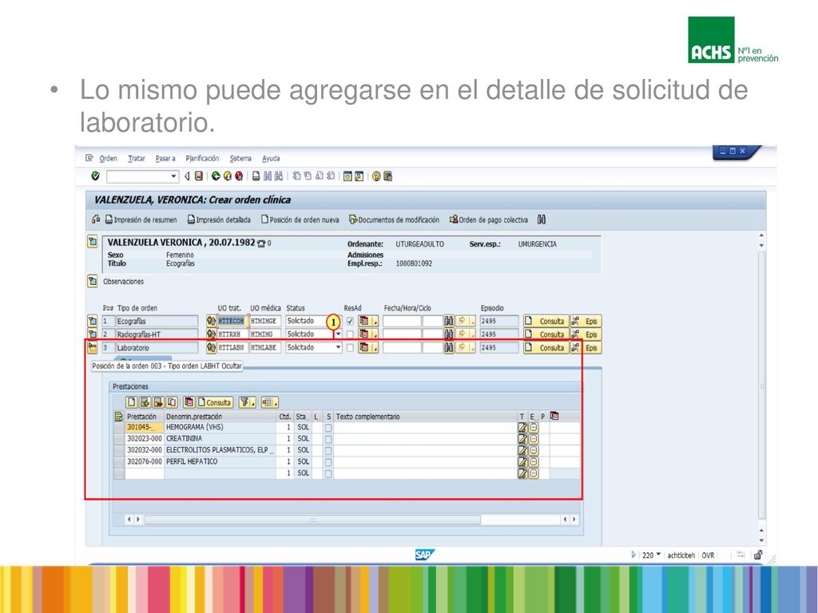Collapse the patient header VALENZUELA VERONICA expander
This screenshot has height=613, width=818.
[x=93, y=242]
